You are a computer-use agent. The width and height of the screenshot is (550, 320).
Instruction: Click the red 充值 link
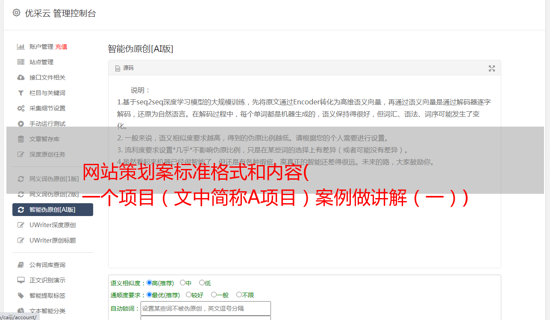(x=61, y=47)
